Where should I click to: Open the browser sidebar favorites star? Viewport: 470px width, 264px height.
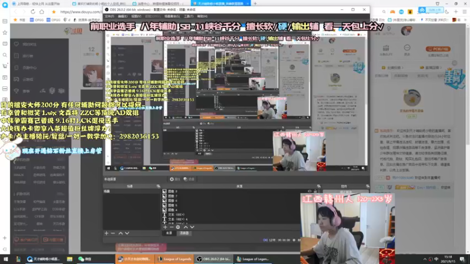pos(5,32)
